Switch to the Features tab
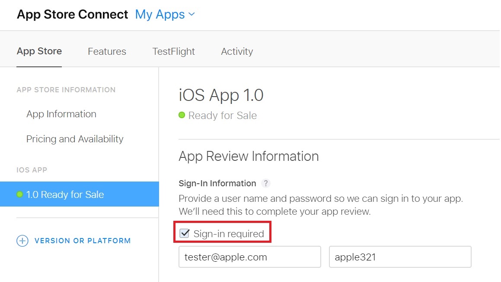The height and width of the screenshot is (282, 501). (107, 51)
